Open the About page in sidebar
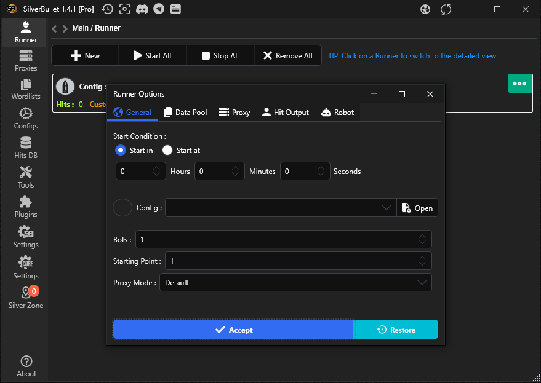The width and height of the screenshot is (541, 383). pyautogui.click(x=26, y=366)
